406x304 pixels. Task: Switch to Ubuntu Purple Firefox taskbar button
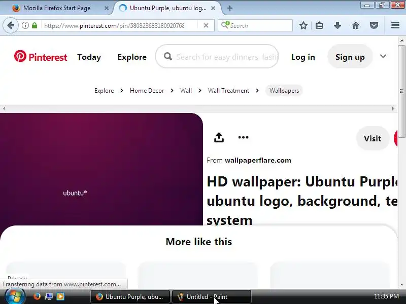130,297
